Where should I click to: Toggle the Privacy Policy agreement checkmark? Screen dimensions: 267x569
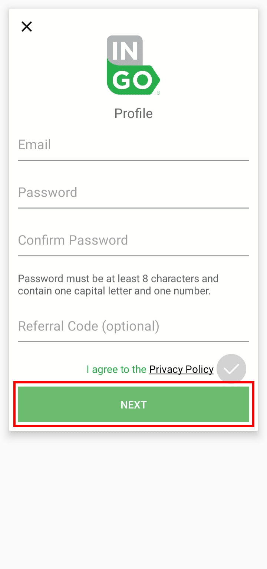click(x=231, y=369)
